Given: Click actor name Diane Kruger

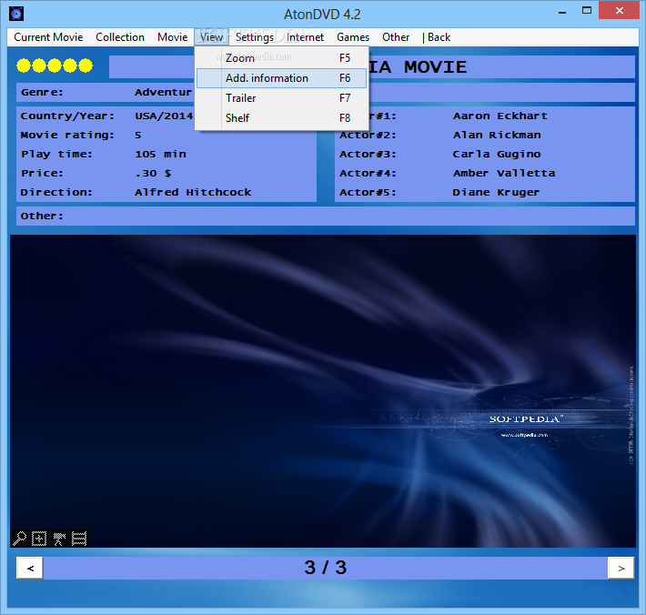Looking at the screenshot, I should tap(496, 192).
